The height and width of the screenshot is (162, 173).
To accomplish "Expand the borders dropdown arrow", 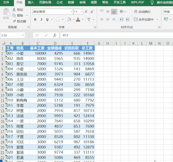I will [x=63, y=20].
